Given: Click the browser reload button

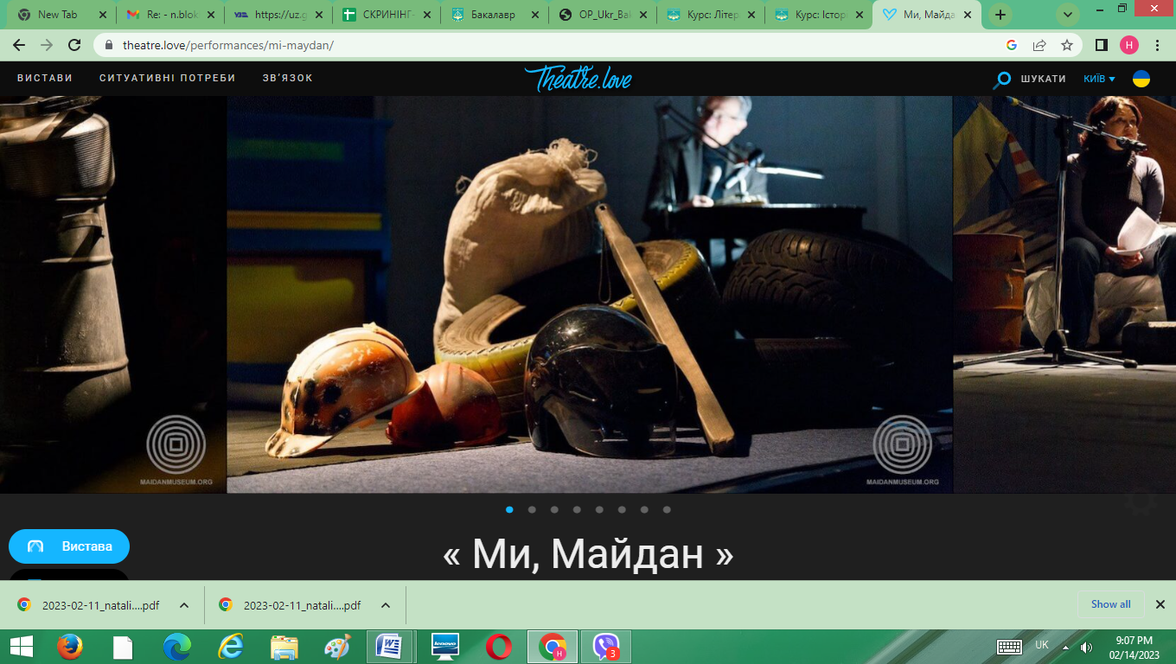Looking at the screenshot, I should pos(74,45).
